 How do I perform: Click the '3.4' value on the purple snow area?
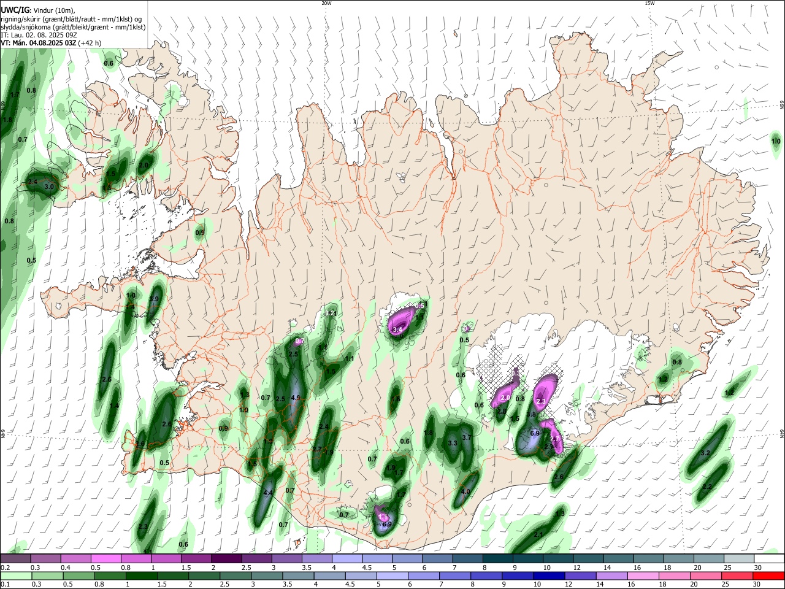click(x=397, y=329)
